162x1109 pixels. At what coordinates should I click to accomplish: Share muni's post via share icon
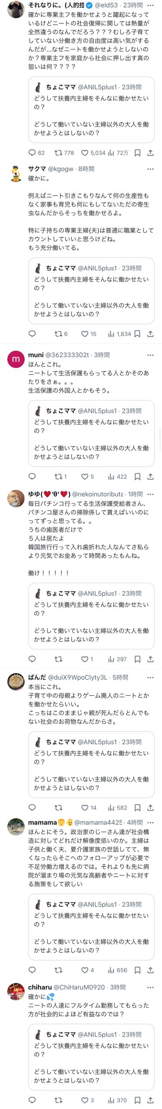(x=150, y=477)
